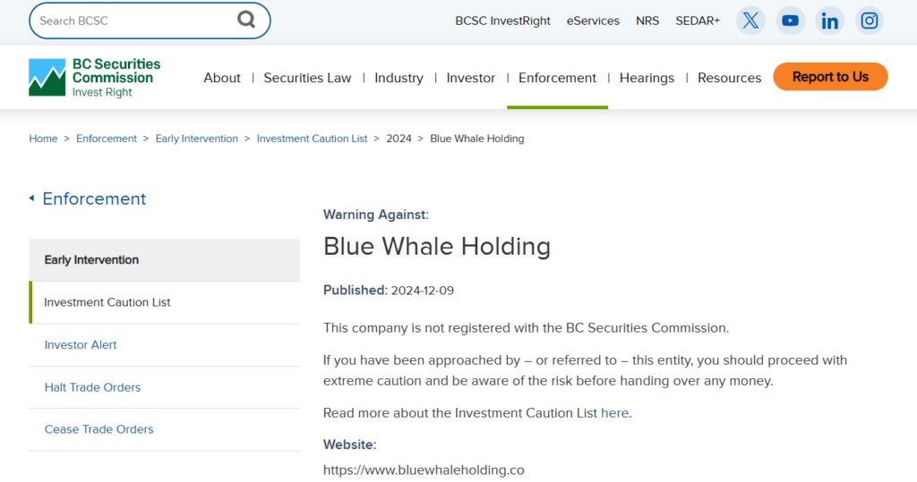The height and width of the screenshot is (482, 917).
Task: Select Early Intervention in sidebar
Action: [x=165, y=260]
